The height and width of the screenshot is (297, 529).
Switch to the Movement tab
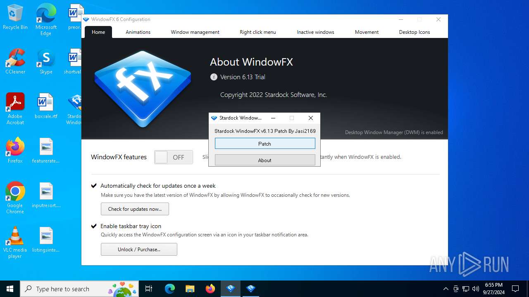pyautogui.click(x=367, y=32)
